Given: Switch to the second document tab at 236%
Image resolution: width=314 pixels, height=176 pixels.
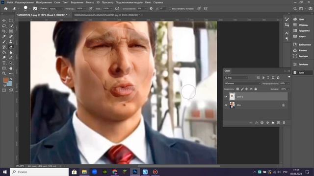Looking at the screenshot, I should [x=107, y=15].
